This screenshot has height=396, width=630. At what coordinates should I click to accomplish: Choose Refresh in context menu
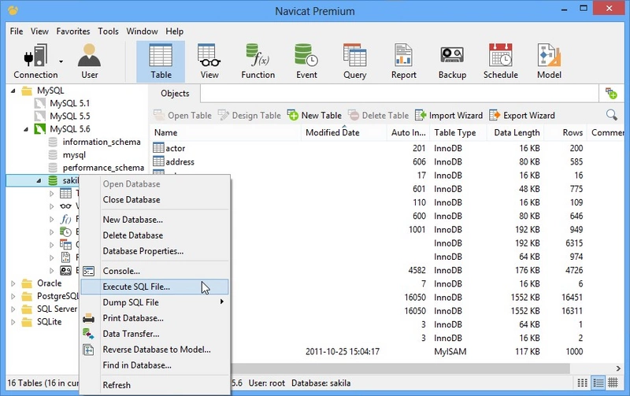(x=154, y=385)
